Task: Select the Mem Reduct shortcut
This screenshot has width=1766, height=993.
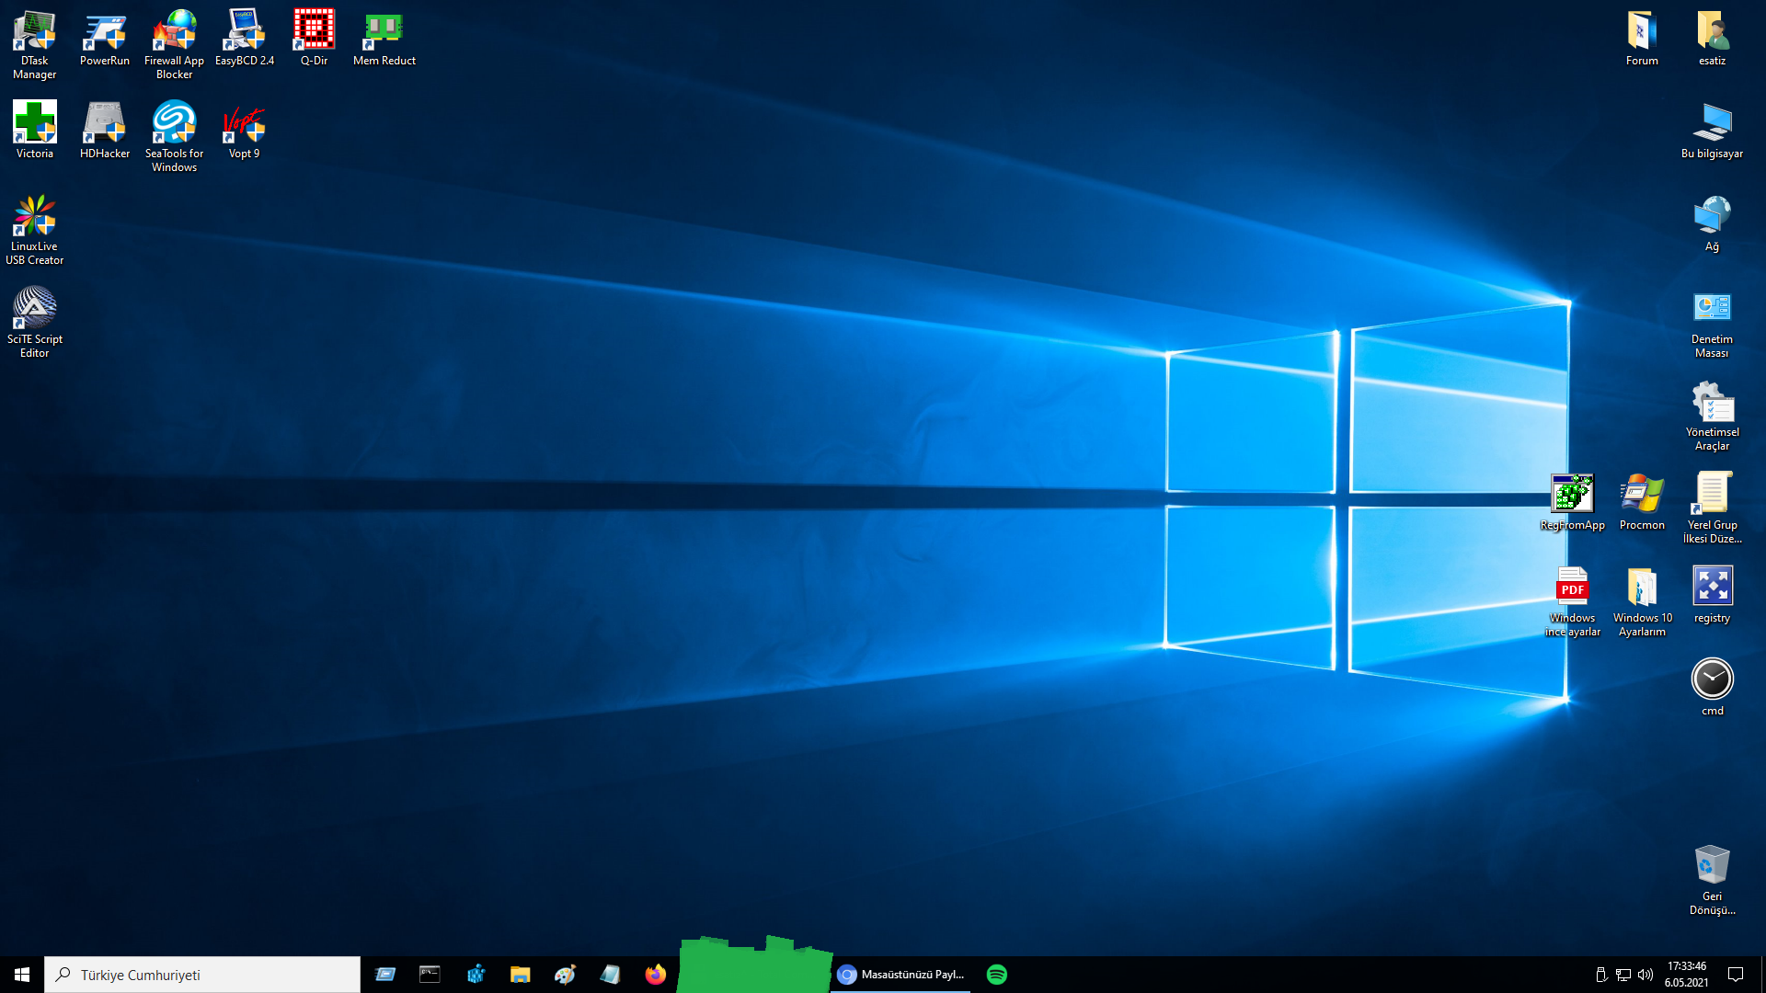Action: click(384, 38)
